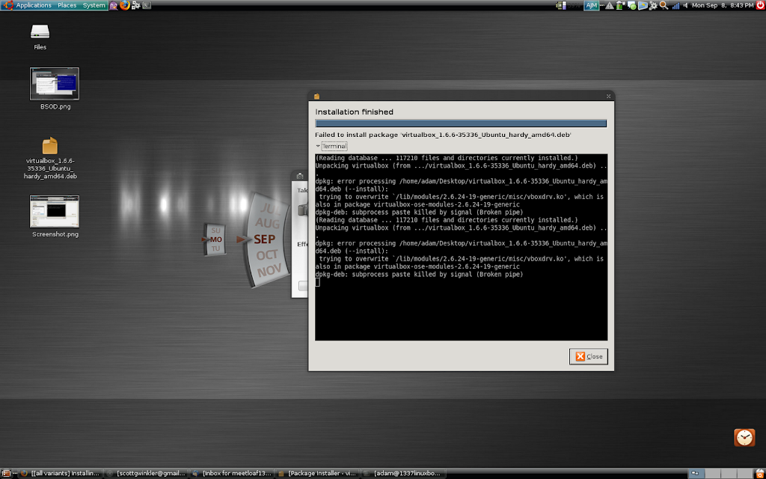Open the System menu
The image size is (766, 479).
(x=94, y=5)
